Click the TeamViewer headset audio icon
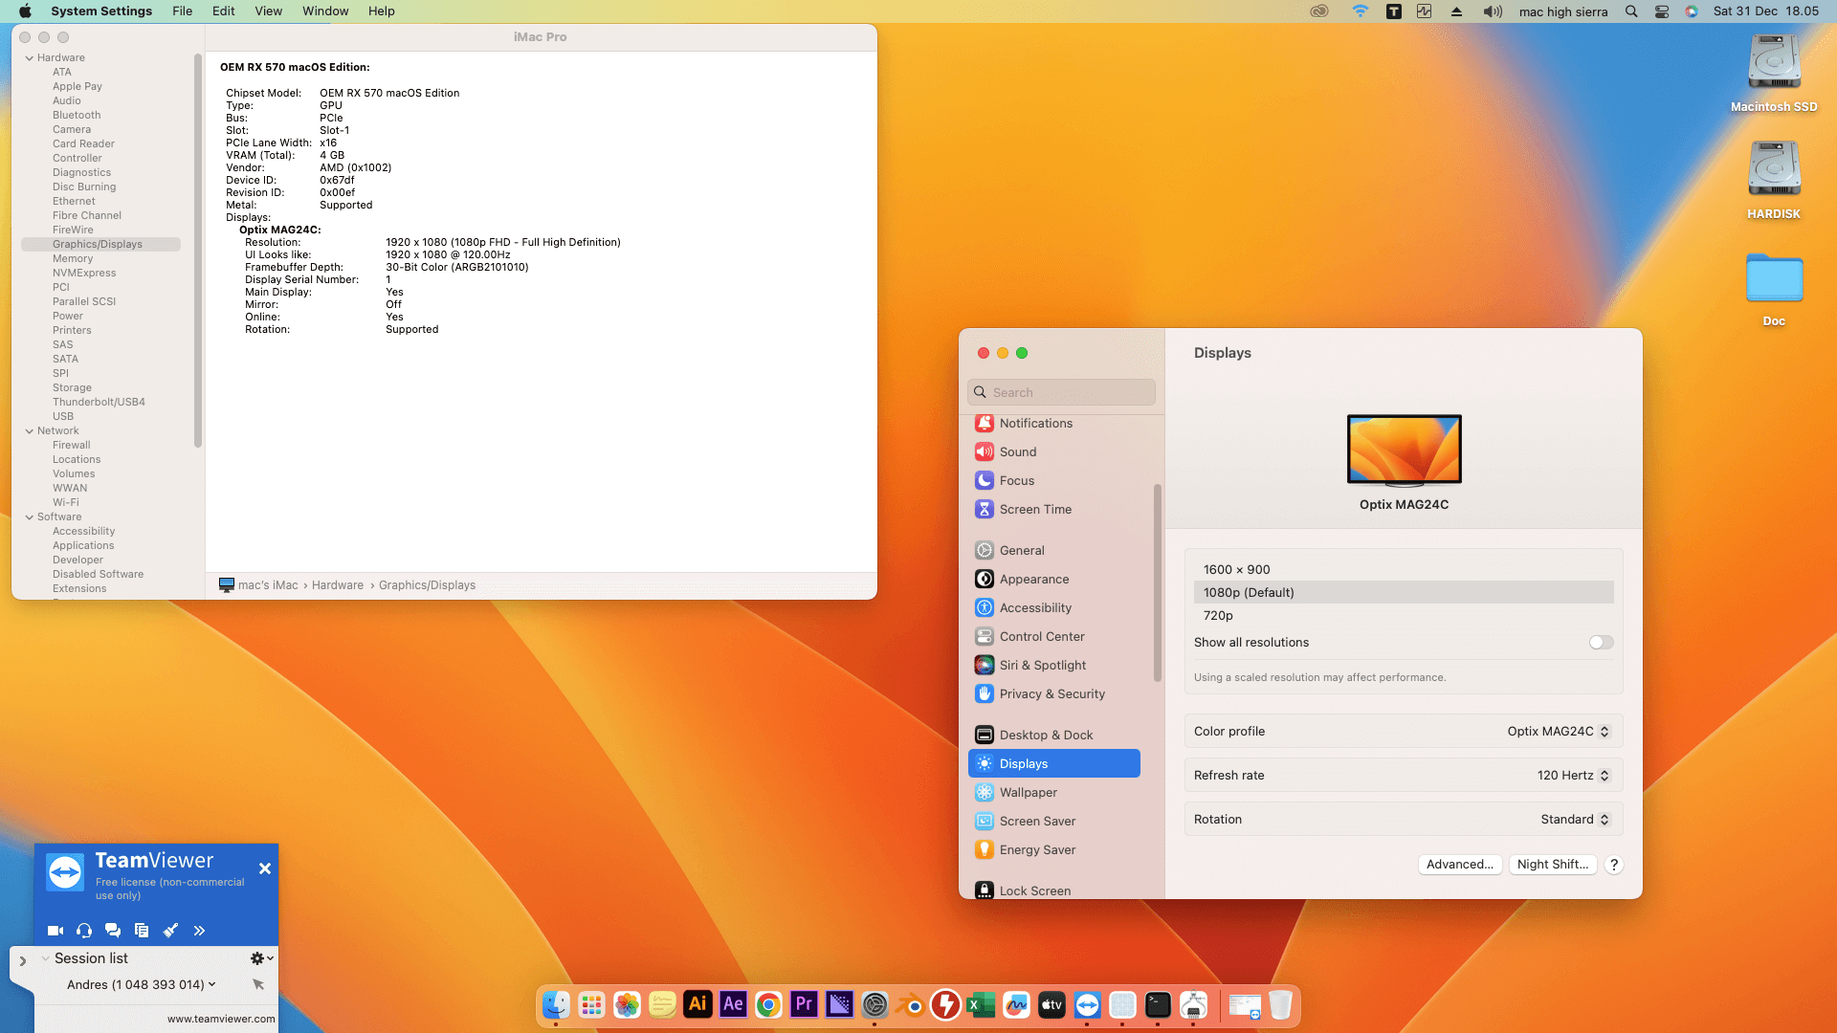Screen dimensions: 1837x1033 point(84,931)
